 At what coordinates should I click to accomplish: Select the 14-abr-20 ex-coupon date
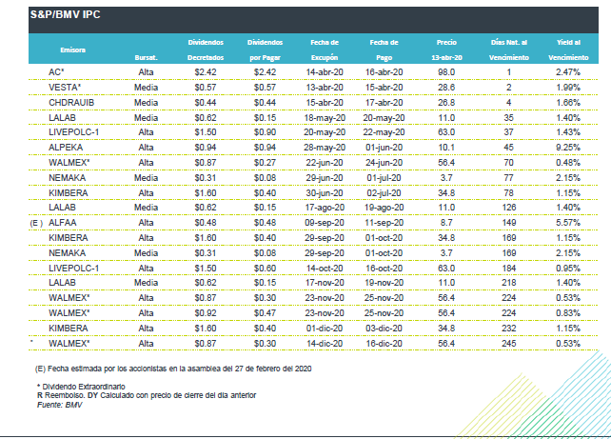[325, 72]
